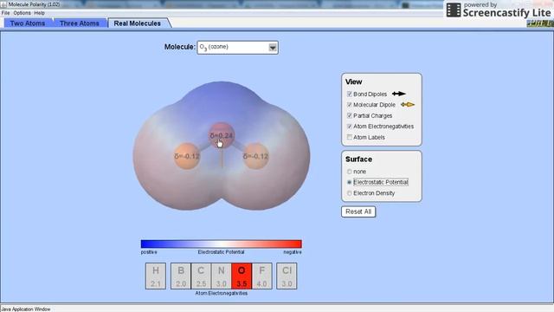The height and width of the screenshot is (312, 554).
Task: Open the Help menu
Action: [39, 13]
